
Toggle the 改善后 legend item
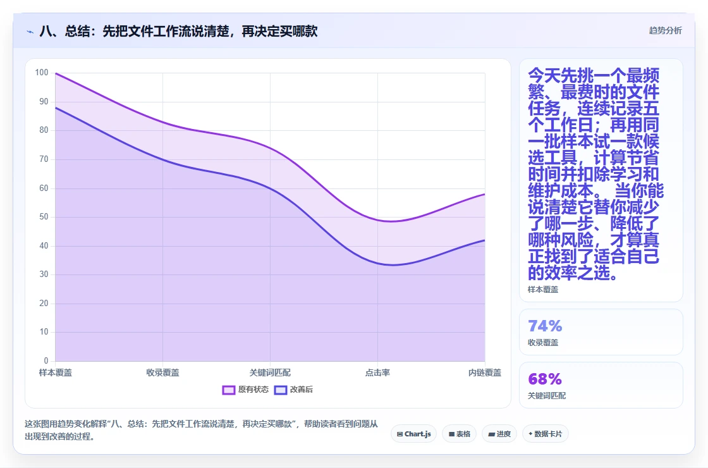point(293,390)
